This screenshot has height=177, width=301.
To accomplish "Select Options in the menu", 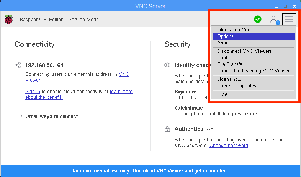I will (x=254, y=36).
